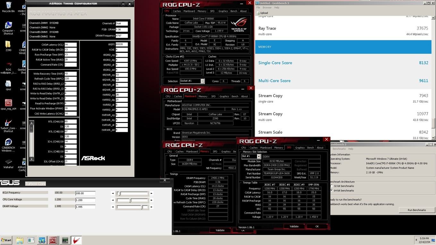Click the ASRock RTL list scroll-down arrow
436x245 pixels.
(31, 159)
